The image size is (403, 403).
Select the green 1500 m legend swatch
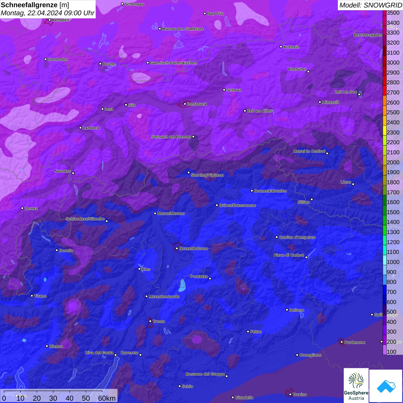click(x=385, y=210)
